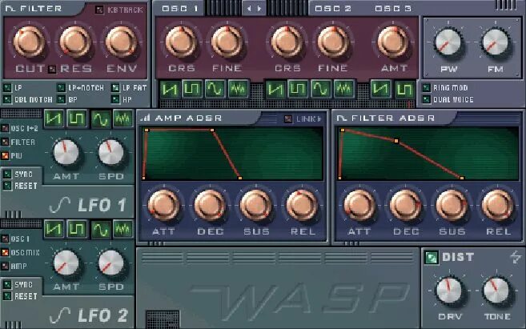Choose sawtooth shape for LFO 1
Viewport: 526px width, 329px height.
(54, 118)
